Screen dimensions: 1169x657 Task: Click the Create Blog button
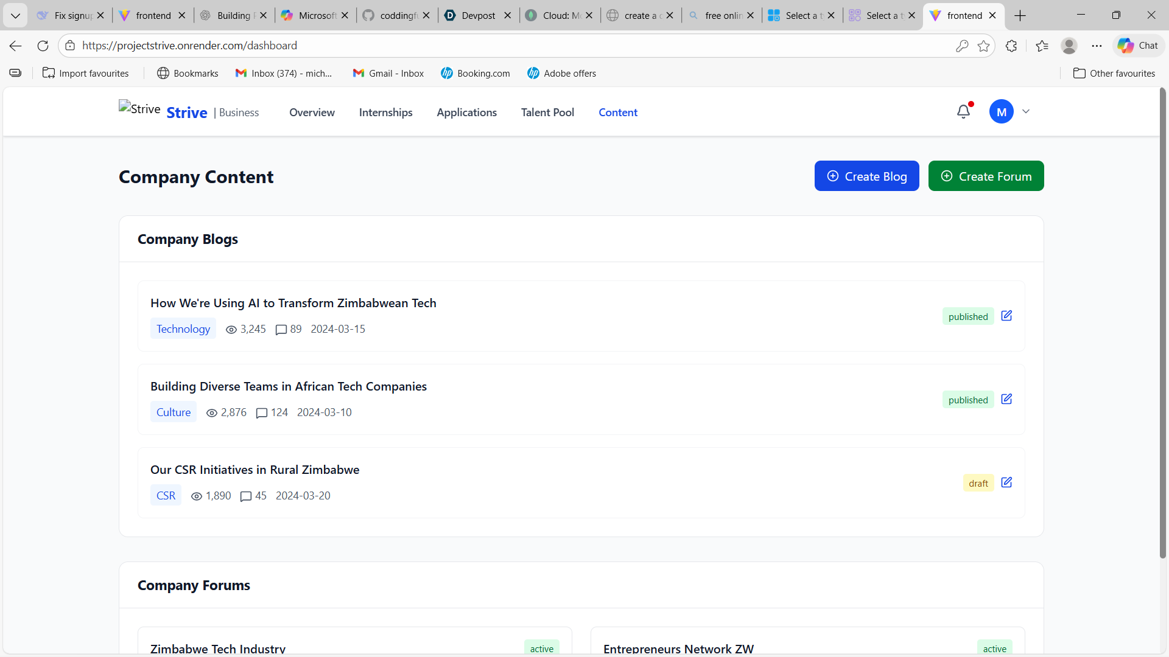tap(866, 176)
